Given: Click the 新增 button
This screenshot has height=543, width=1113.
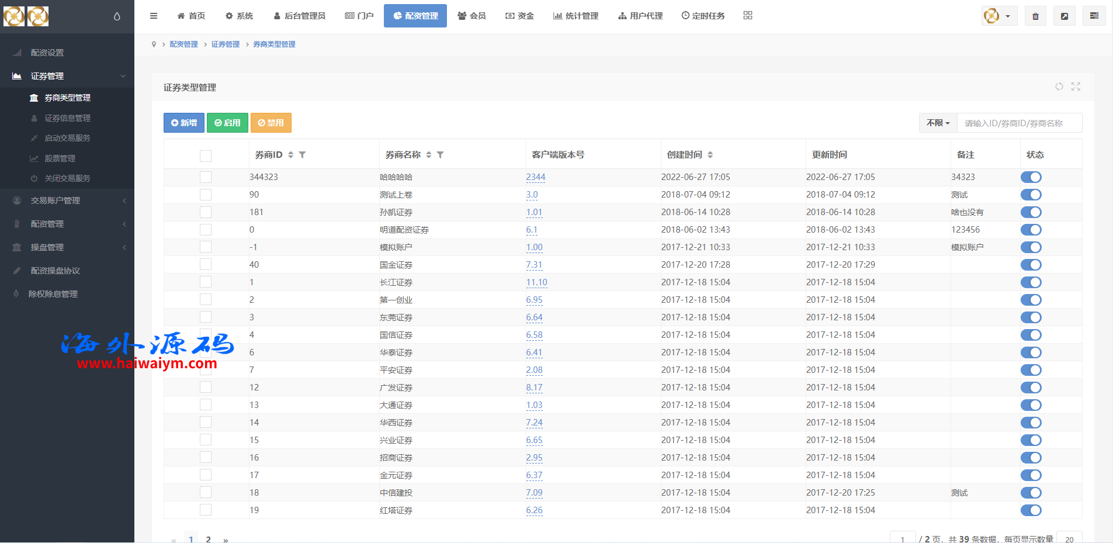Looking at the screenshot, I should (184, 123).
